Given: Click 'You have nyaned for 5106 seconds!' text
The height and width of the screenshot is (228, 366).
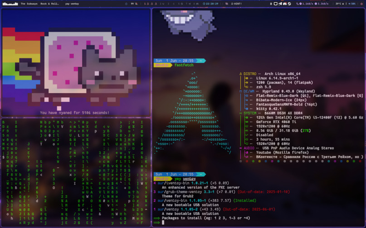Looking at the screenshot, I should click(74, 113).
